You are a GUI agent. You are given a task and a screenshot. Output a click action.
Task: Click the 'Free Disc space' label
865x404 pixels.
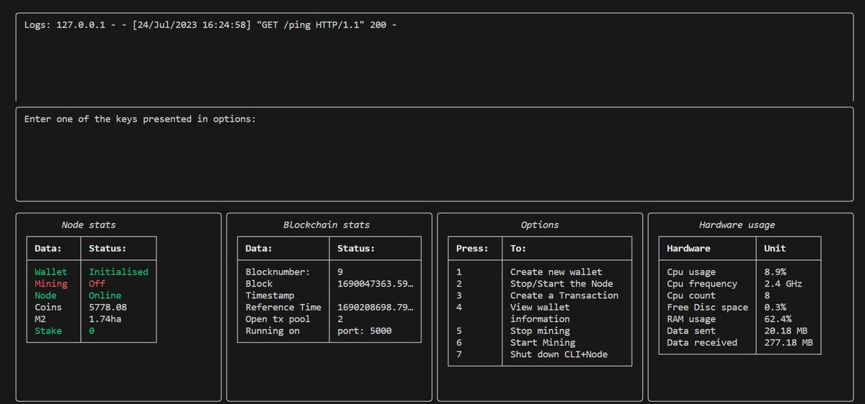[708, 307]
